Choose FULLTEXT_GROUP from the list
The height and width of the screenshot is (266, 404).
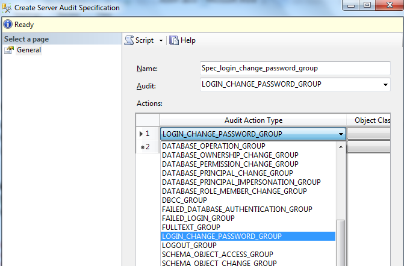(191, 227)
